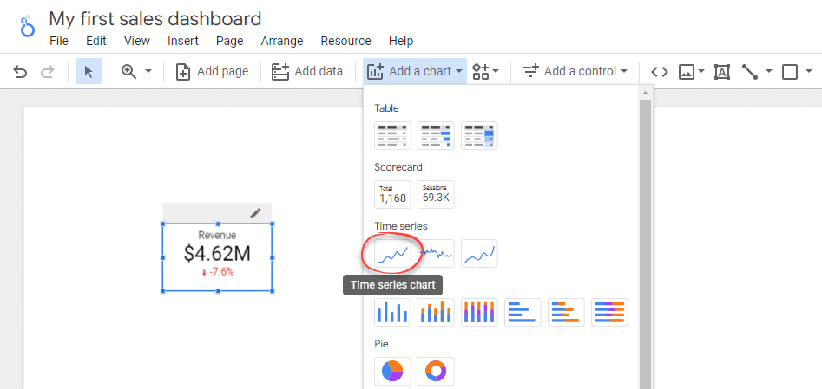The height and width of the screenshot is (389, 822).
Task: Open the Help menu
Action: coord(401,41)
